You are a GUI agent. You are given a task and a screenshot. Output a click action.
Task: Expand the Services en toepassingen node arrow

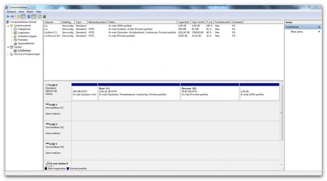pyautogui.click(x=8, y=54)
